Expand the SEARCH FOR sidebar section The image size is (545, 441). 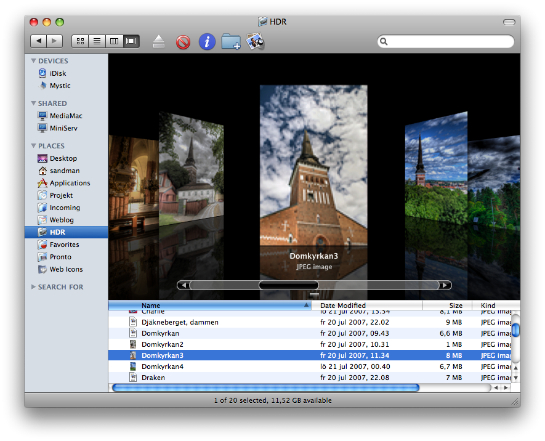(x=34, y=287)
